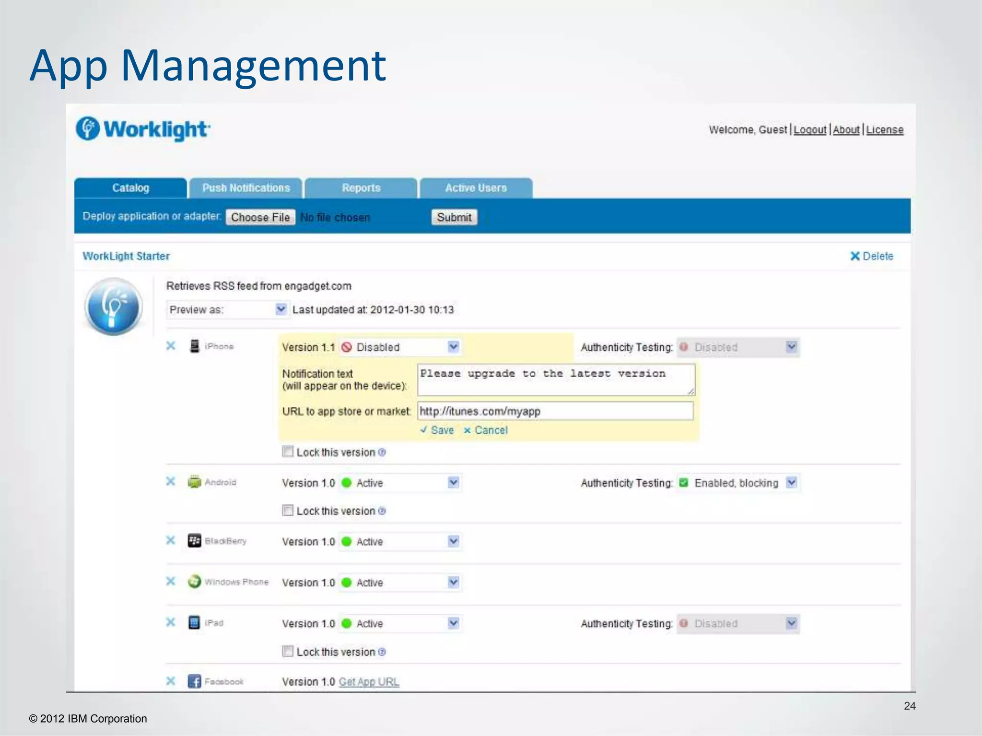Click 'Welcome, Guest' text
This screenshot has width=982, height=736.
pos(748,130)
